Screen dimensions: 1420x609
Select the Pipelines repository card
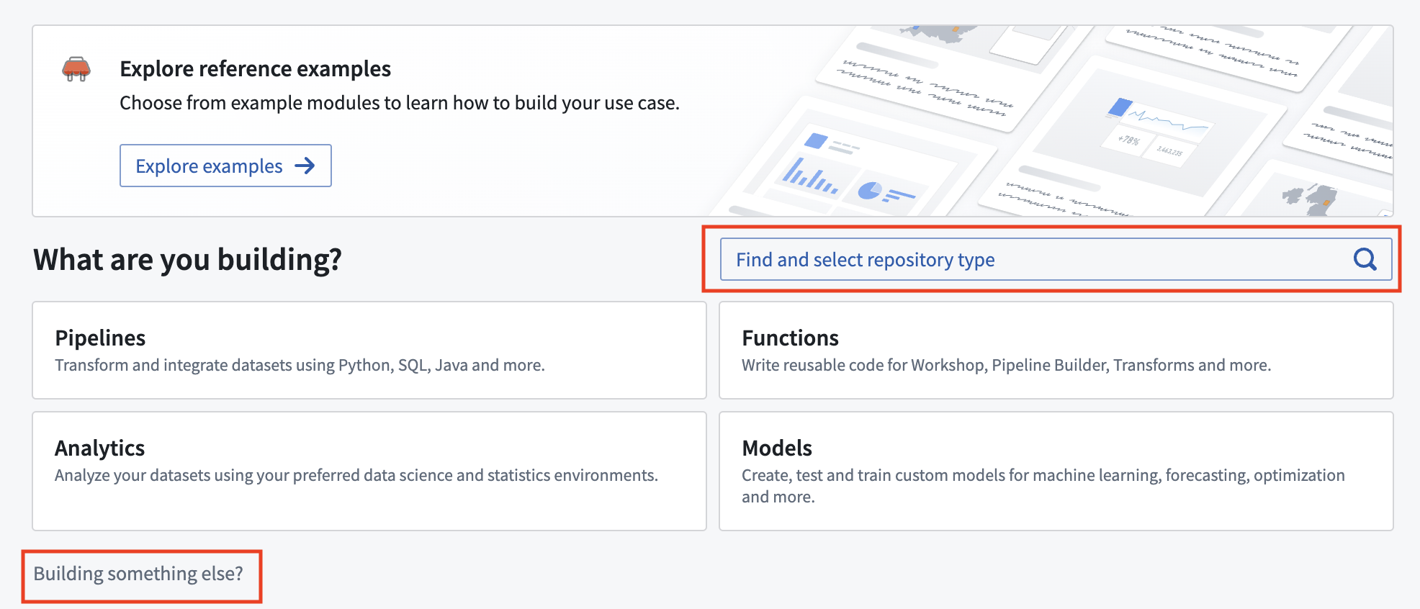(369, 350)
